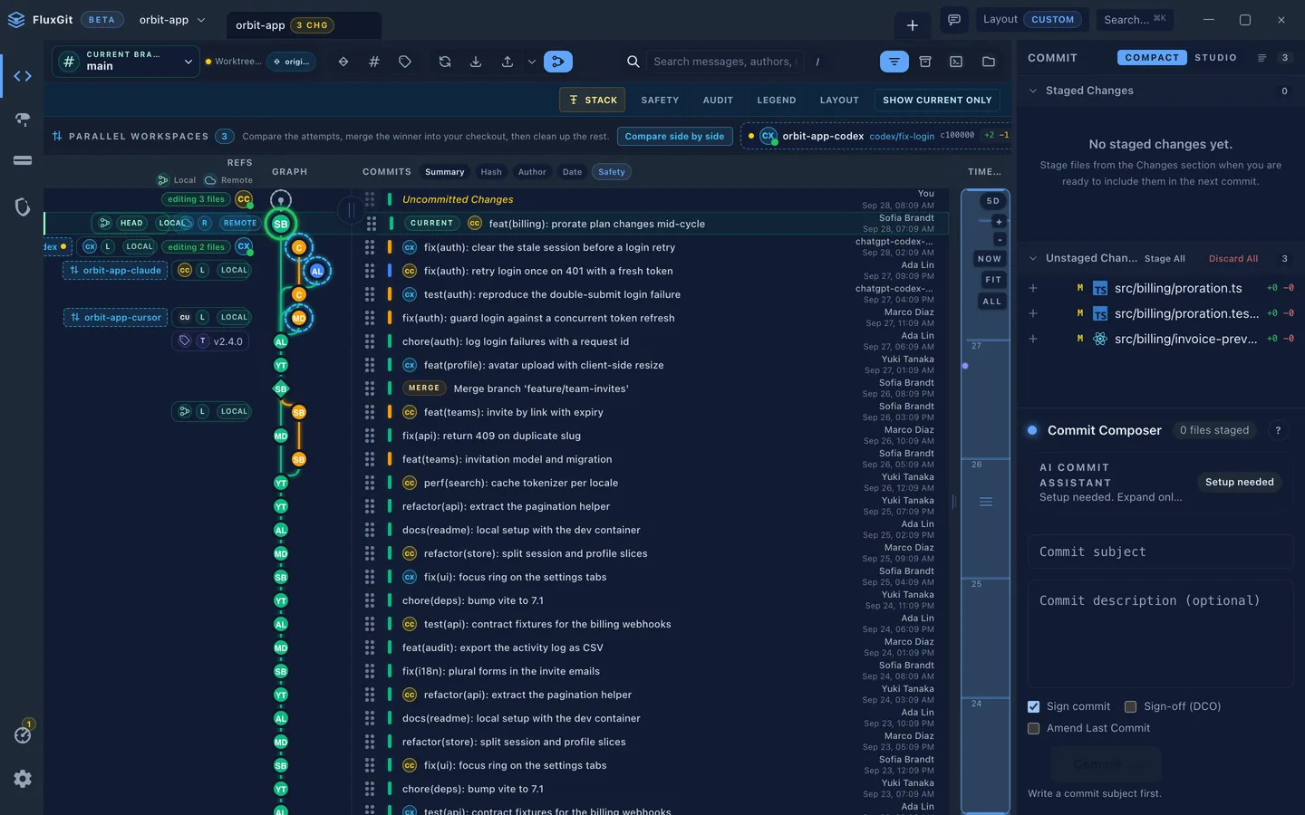The height and width of the screenshot is (815, 1305).
Task: Open the stash archive box icon
Action: click(925, 62)
